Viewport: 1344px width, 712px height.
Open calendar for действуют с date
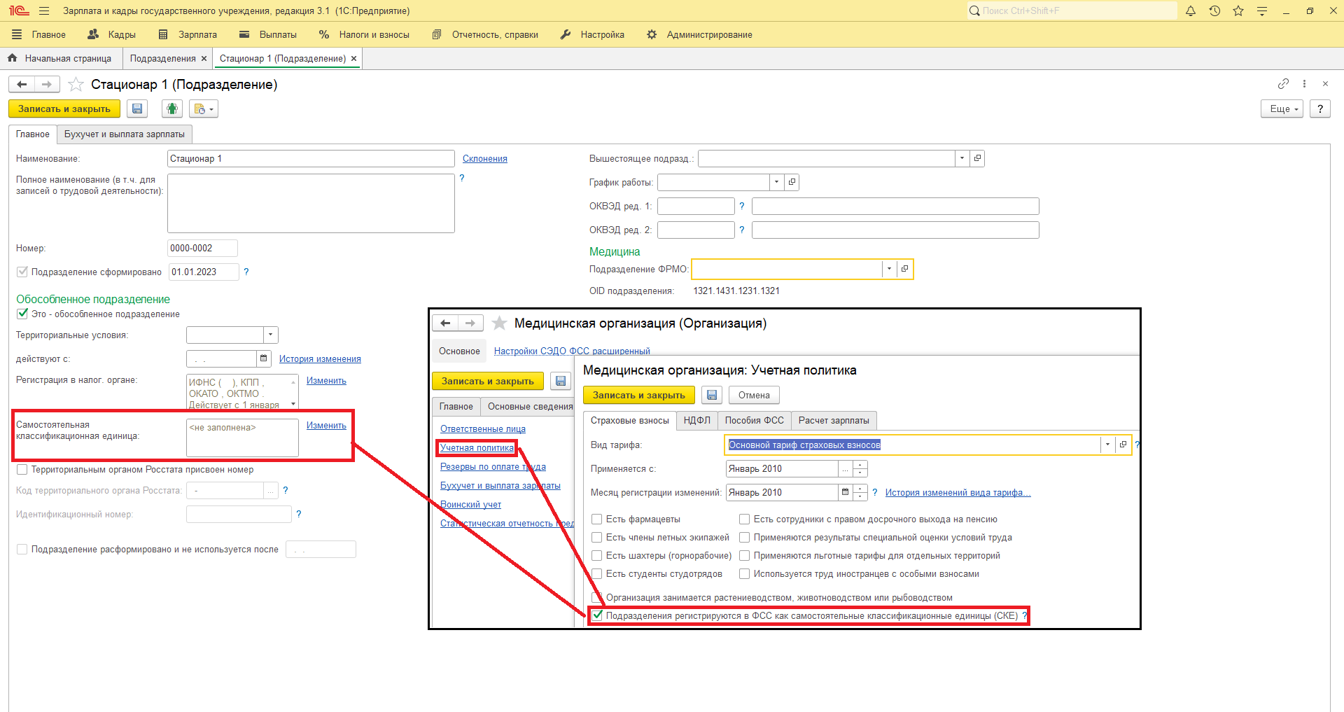tap(263, 358)
